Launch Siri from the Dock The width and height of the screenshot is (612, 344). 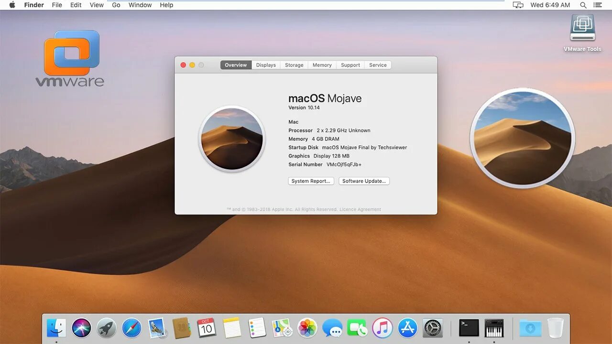(x=81, y=328)
